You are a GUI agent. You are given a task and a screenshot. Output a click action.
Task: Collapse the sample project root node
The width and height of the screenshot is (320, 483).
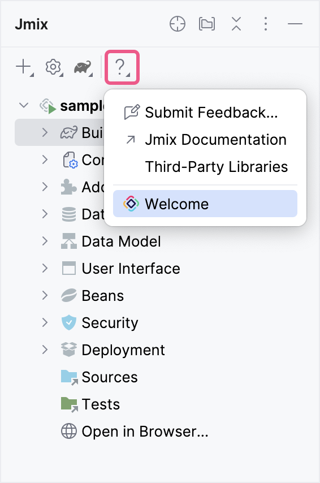24,105
